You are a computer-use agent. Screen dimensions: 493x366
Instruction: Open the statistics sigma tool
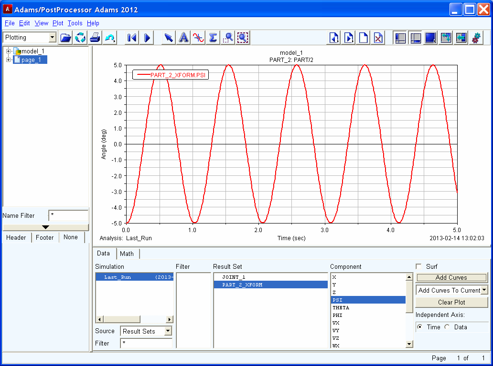[x=213, y=38]
